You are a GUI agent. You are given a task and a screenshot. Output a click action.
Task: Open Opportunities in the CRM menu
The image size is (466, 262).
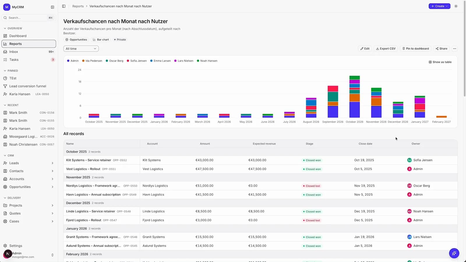(29, 187)
